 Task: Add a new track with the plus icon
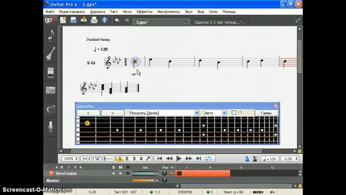point(56,167)
